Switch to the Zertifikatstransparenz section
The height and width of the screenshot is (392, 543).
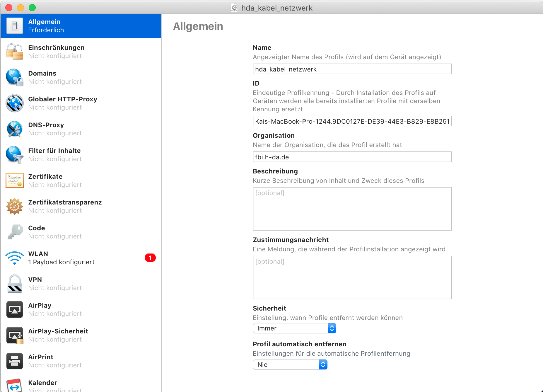coord(65,206)
